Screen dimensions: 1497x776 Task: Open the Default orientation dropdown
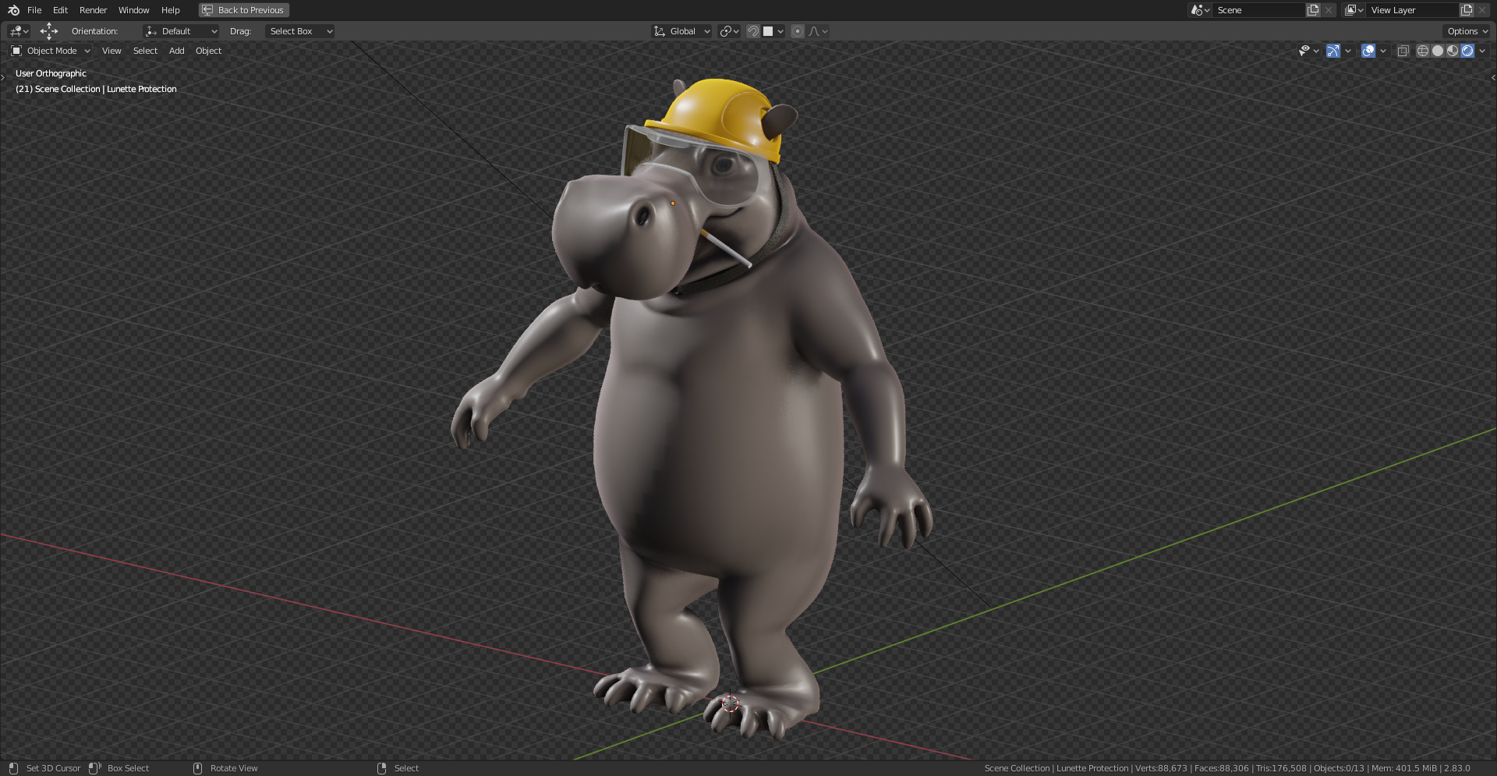181,31
